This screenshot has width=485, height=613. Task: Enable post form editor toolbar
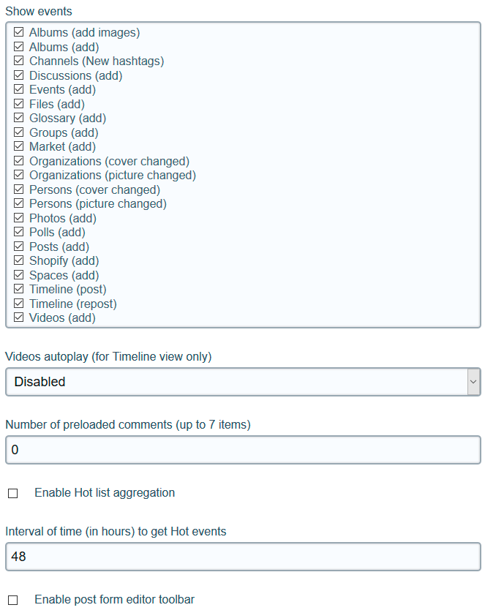pos(13,601)
